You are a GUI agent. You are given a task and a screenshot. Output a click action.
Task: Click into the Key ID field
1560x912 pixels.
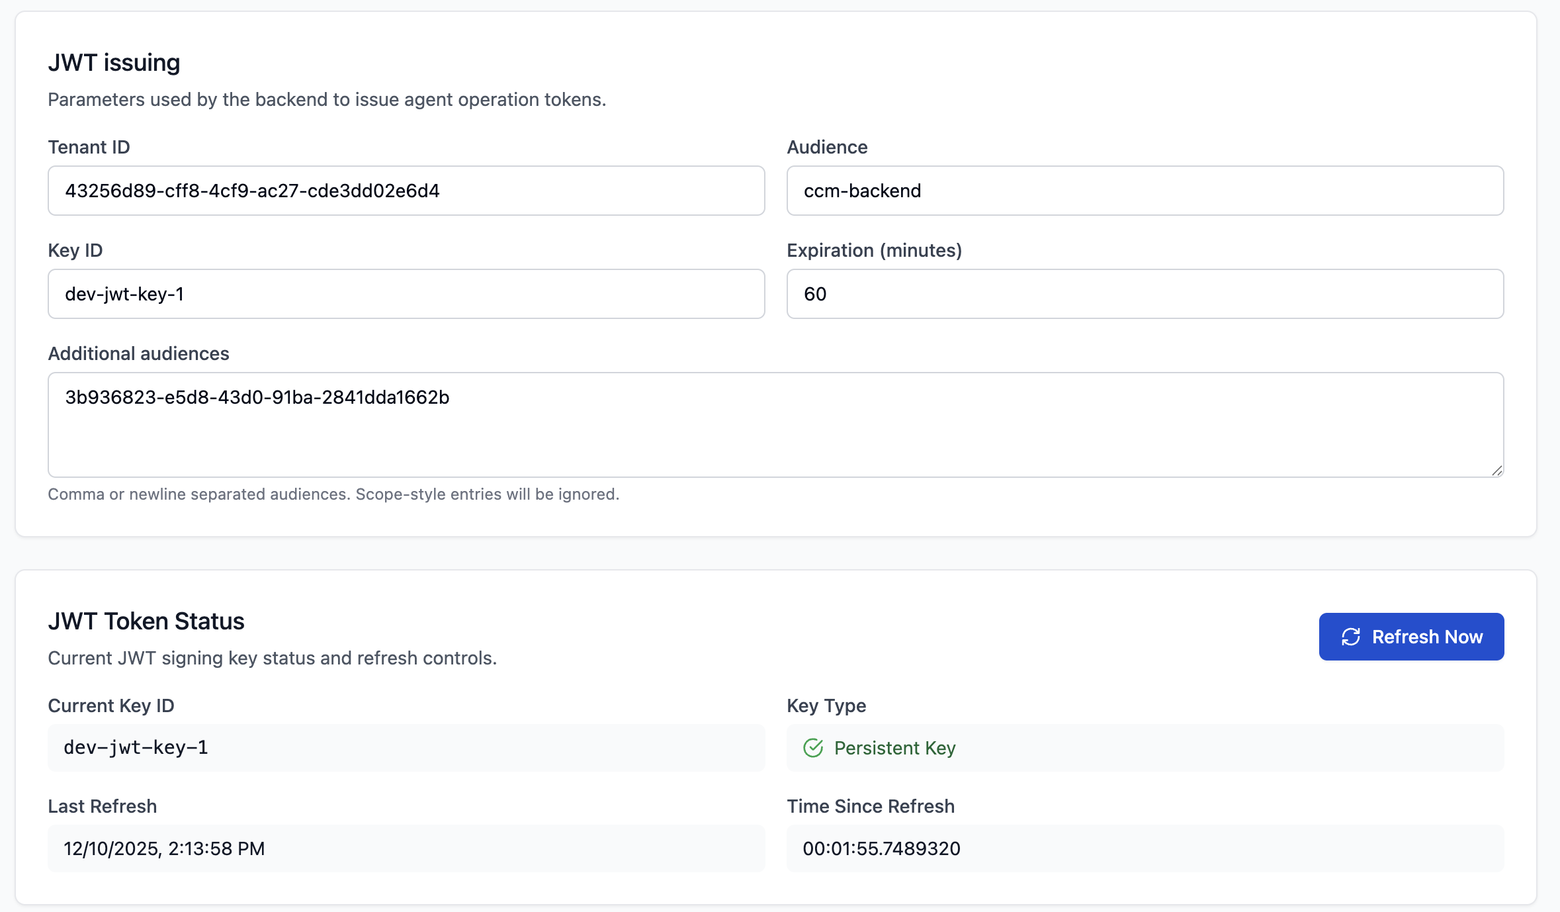406,294
